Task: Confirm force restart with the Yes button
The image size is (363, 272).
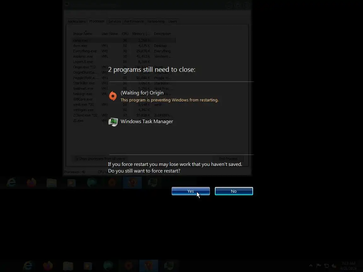Action: (x=191, y=191)
